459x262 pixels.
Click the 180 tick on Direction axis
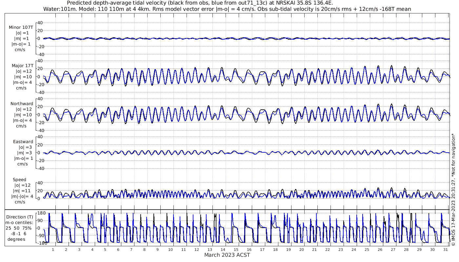[x=41, y=213]
